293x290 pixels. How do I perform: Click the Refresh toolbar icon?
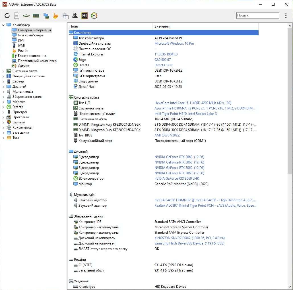tap(7, 16)
